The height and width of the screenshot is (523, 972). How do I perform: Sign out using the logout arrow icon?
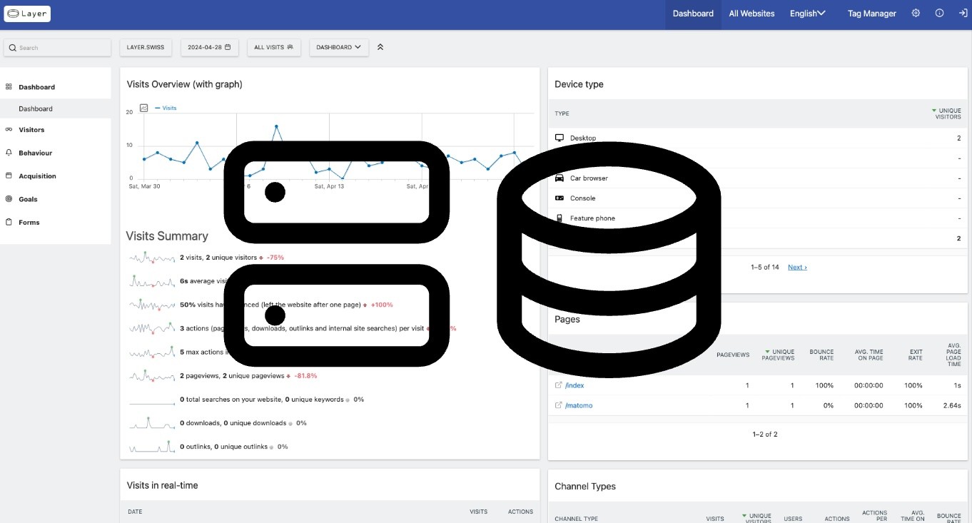[x=962, y=14]
